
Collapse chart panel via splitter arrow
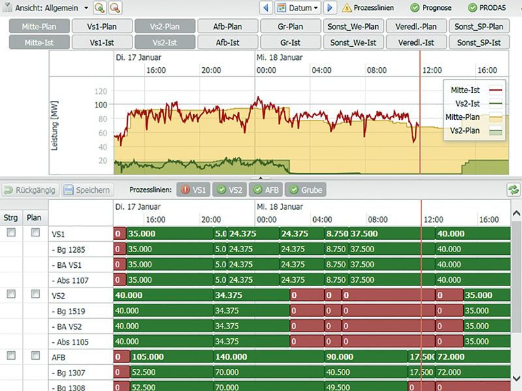click(x=260, y=177)
